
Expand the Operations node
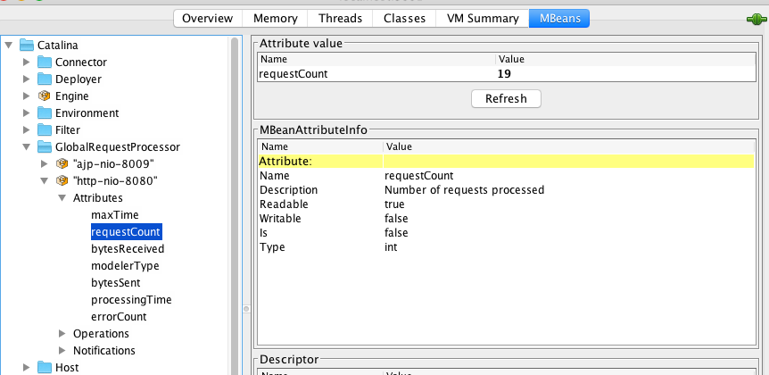point(62,334)
